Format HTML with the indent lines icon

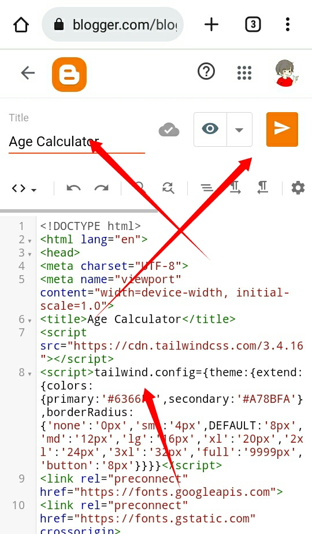pos(207,188)
